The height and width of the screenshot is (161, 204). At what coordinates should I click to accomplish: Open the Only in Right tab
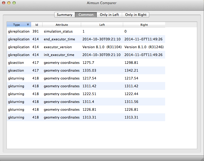[x=136, y=15]
